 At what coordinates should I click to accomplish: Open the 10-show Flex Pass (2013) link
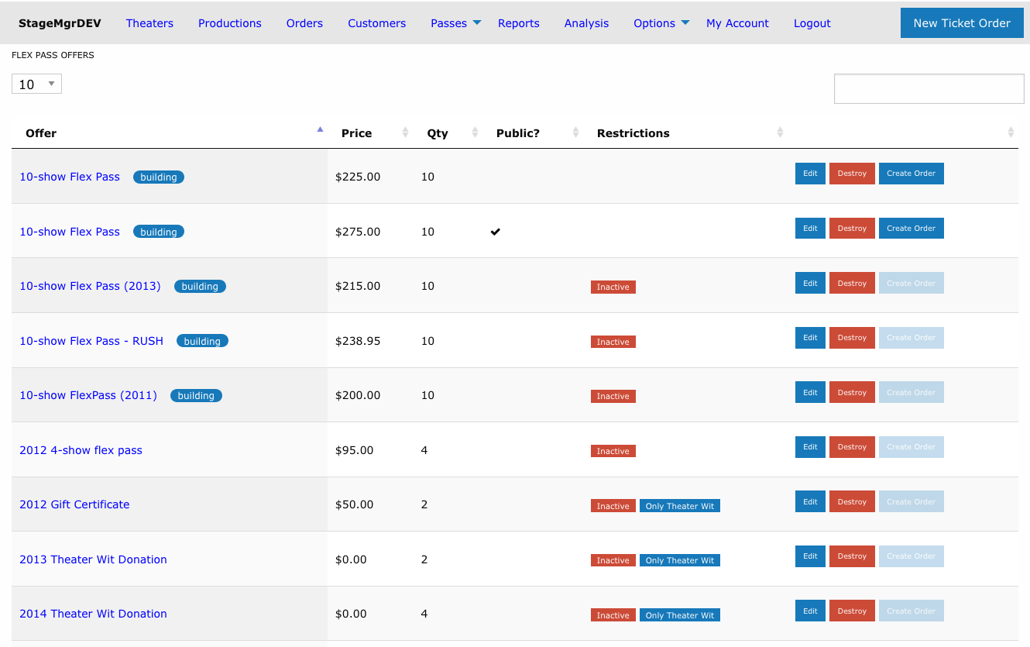[90, 286]
